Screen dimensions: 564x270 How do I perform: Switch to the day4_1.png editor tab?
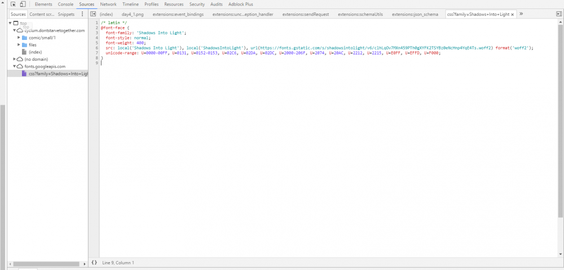133,14
